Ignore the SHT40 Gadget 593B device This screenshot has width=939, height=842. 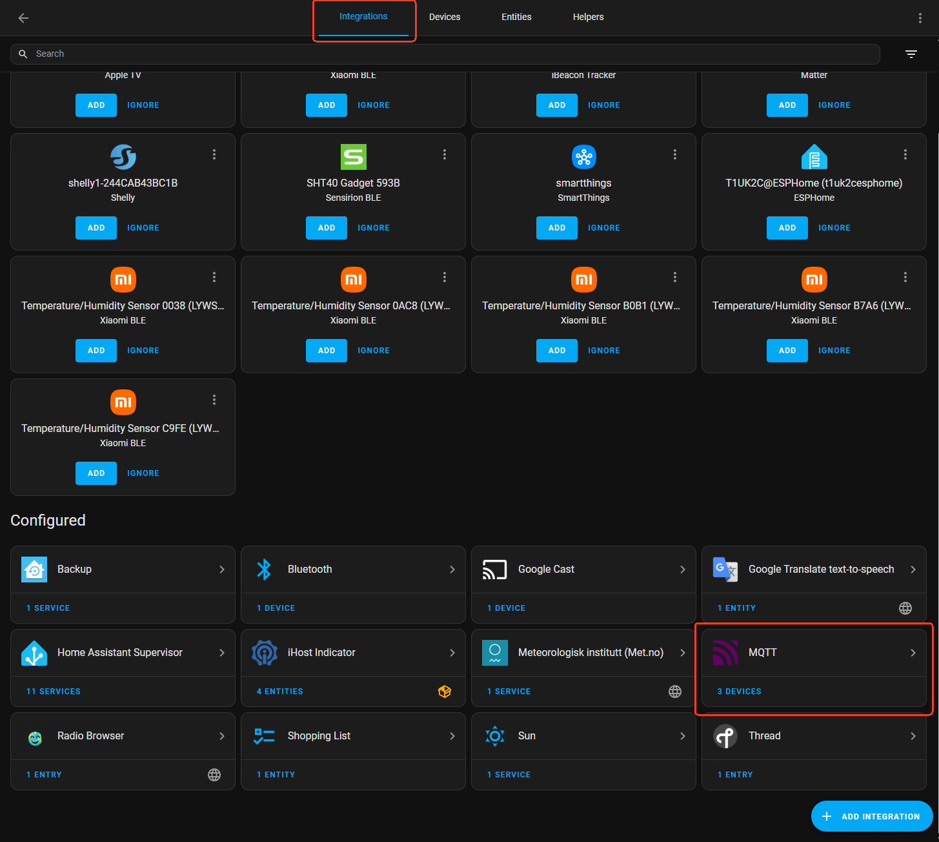click(x=374, y=228)
